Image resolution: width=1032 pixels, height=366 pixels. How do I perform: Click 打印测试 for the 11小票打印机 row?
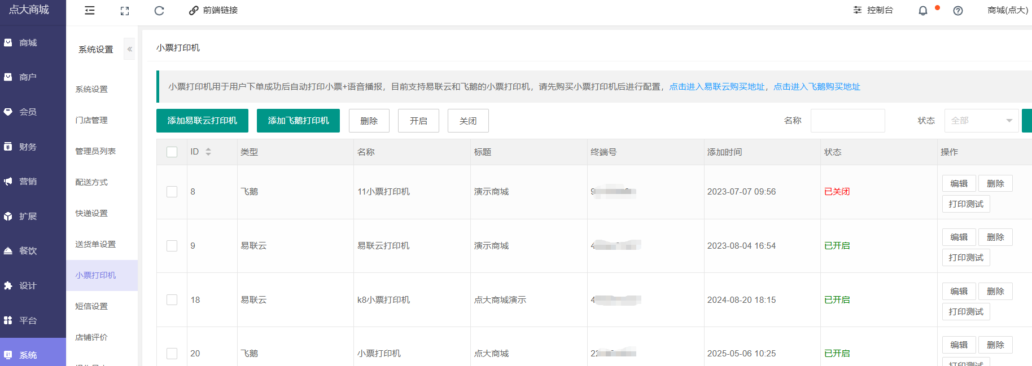click(x=966, y=204)
